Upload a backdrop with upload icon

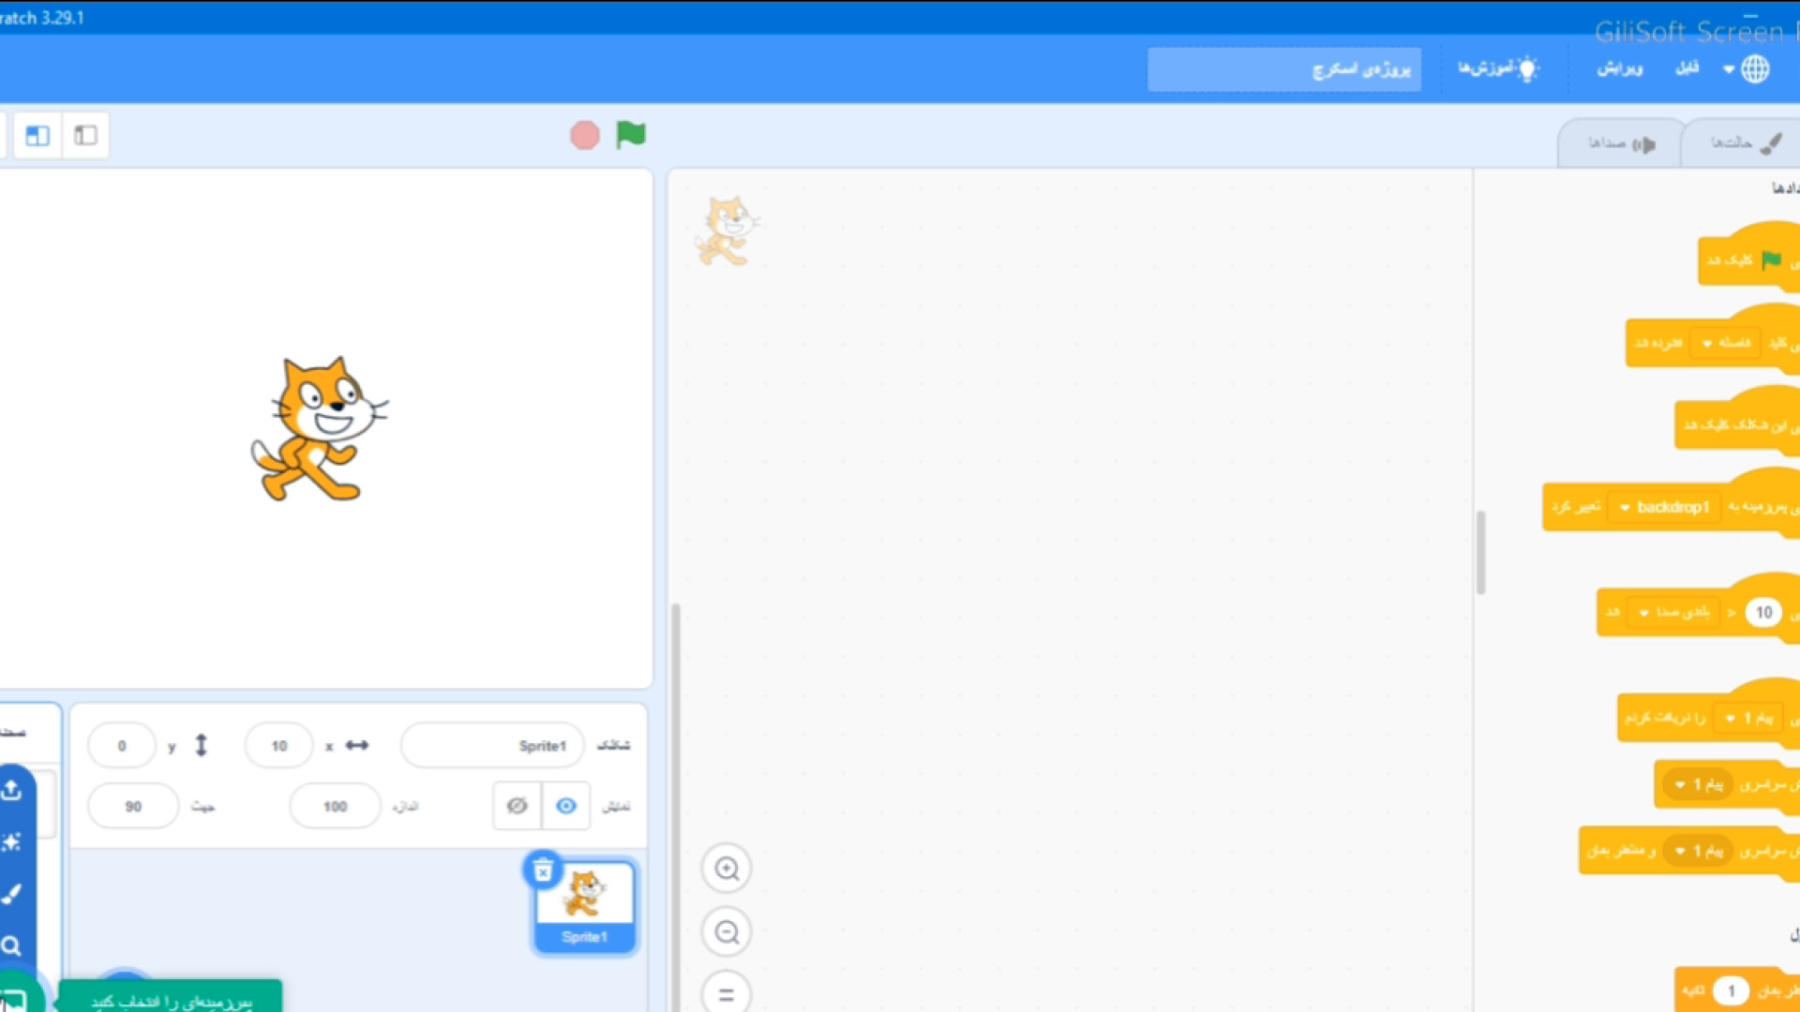coord(11,790)
